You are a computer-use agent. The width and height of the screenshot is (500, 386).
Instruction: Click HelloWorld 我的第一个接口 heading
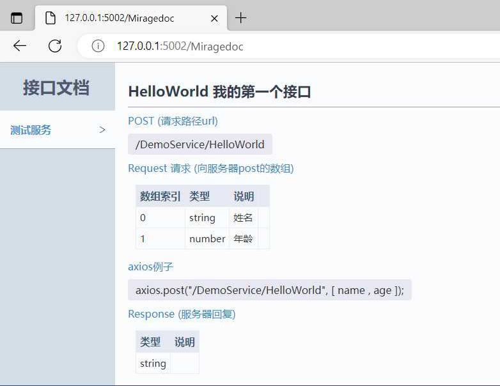[x=219, y=92]
